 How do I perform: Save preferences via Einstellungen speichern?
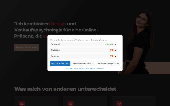point(108,64)
